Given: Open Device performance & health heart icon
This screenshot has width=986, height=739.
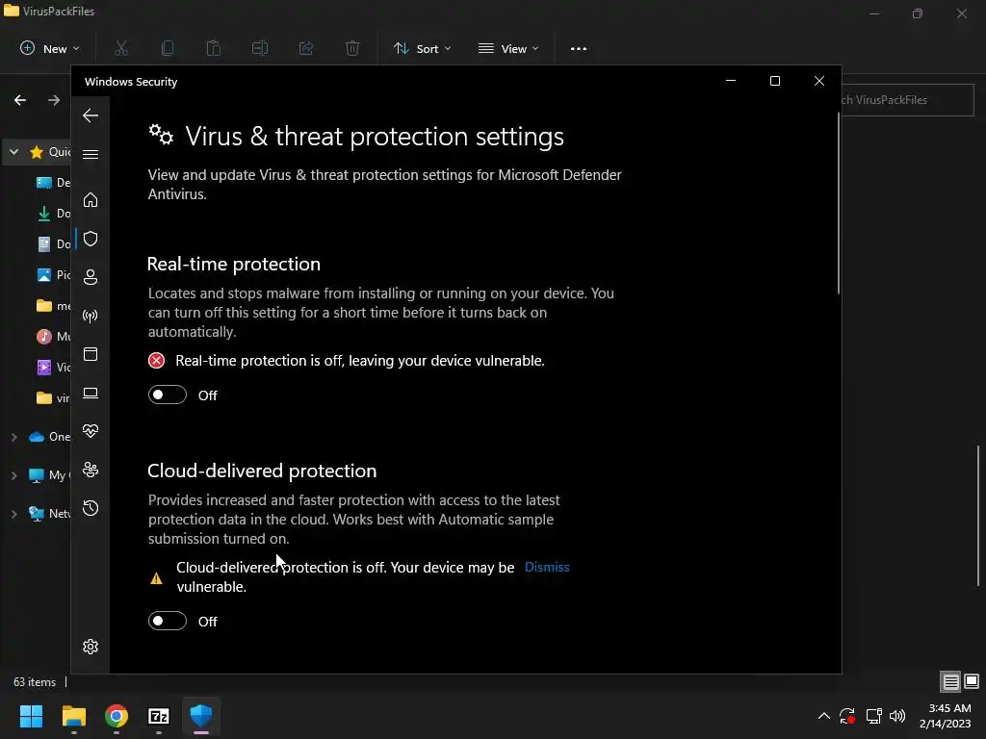Looking at the screenshot, I should coord(91,431).
